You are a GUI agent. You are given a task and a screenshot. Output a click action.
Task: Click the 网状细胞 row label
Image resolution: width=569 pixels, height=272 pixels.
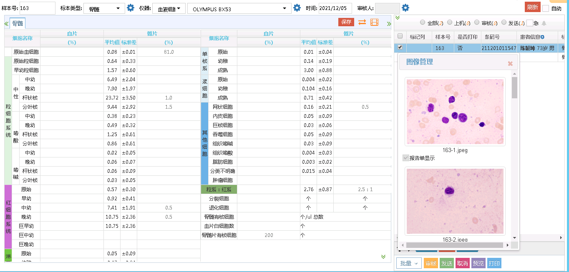coord(222,107)
